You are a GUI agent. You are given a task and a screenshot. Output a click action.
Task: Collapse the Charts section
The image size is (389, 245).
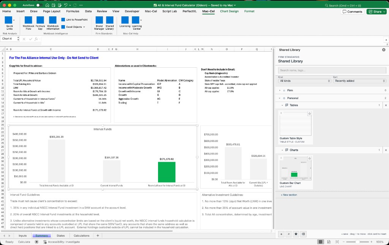pyautogui.click(x=282, y=150)
